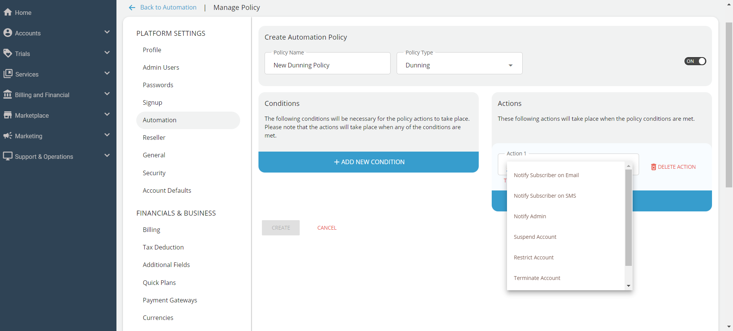The width and height of the screenshot is (733, 331).
Task: Open Reseller settings
Action: click(x=154, y=138)
